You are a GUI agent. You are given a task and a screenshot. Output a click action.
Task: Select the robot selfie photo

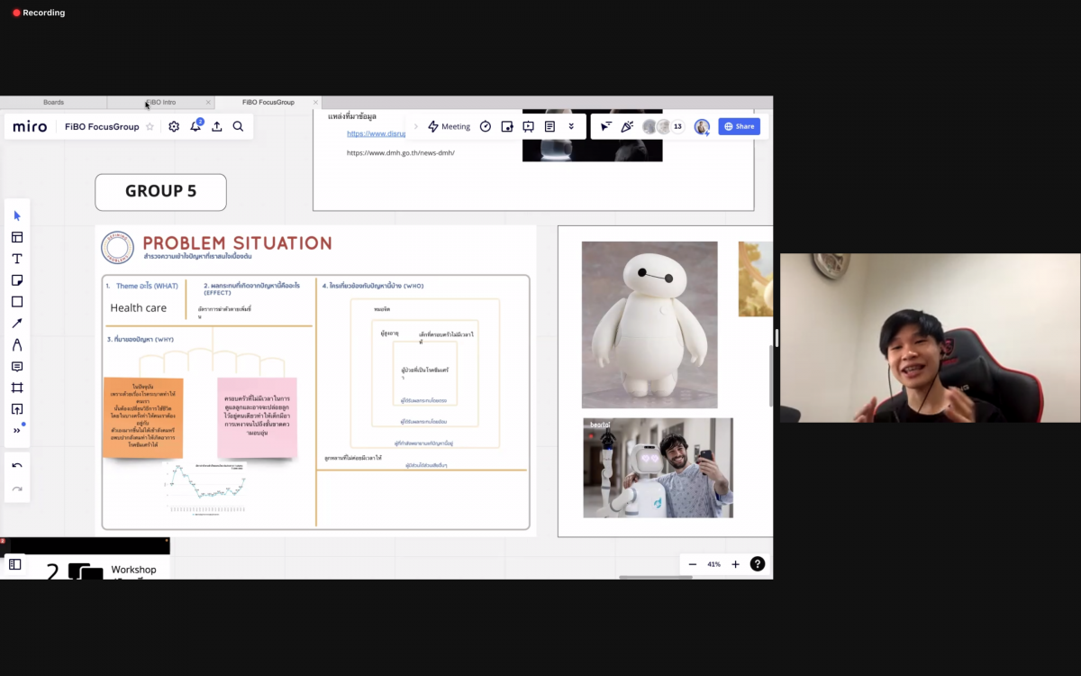pyautogui.click(x=658, y=468)
